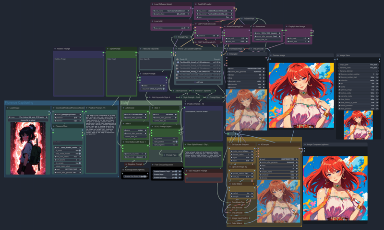Open the task combo set to more_detailed_caption

[68, 147]
